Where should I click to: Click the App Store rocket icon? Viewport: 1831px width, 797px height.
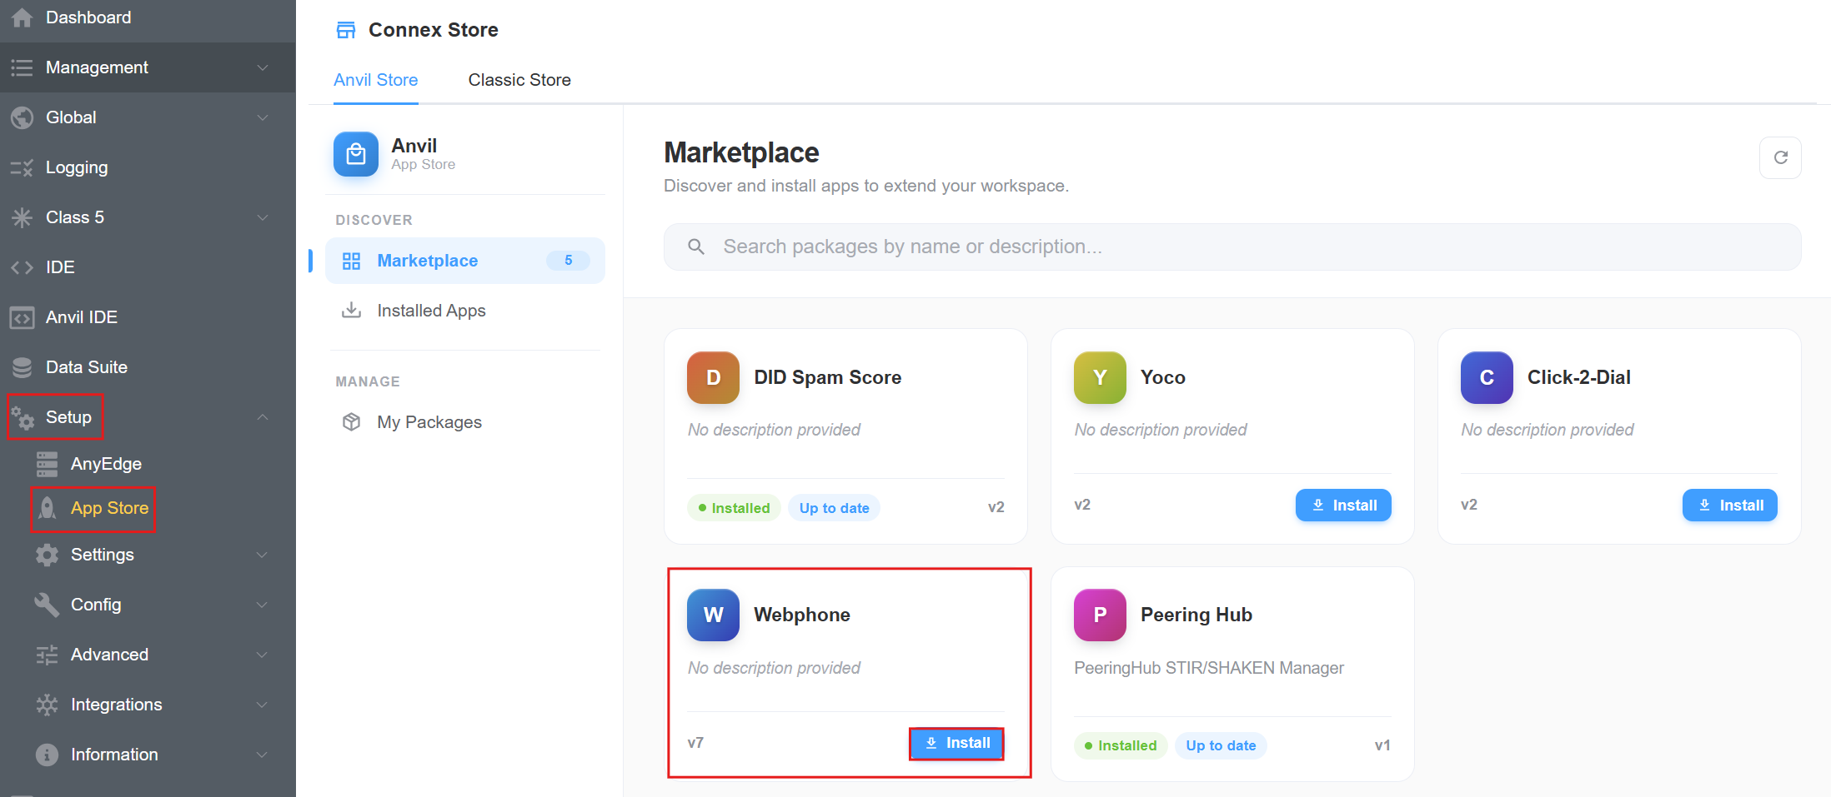click(x=48, y=508)
